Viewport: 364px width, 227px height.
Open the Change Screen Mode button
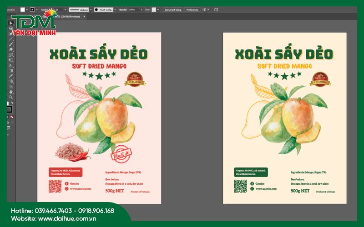pyautogui.click(x=8, y=128)
